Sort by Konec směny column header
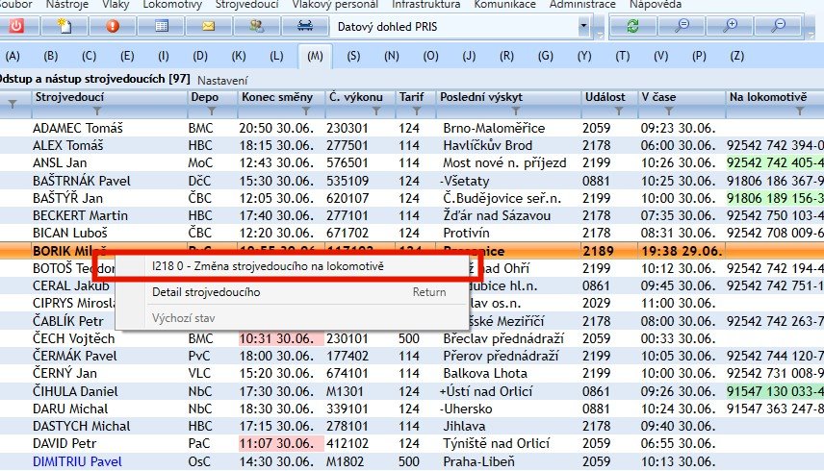The width and height of the screenshot is (824, 471). coord(276,97)
